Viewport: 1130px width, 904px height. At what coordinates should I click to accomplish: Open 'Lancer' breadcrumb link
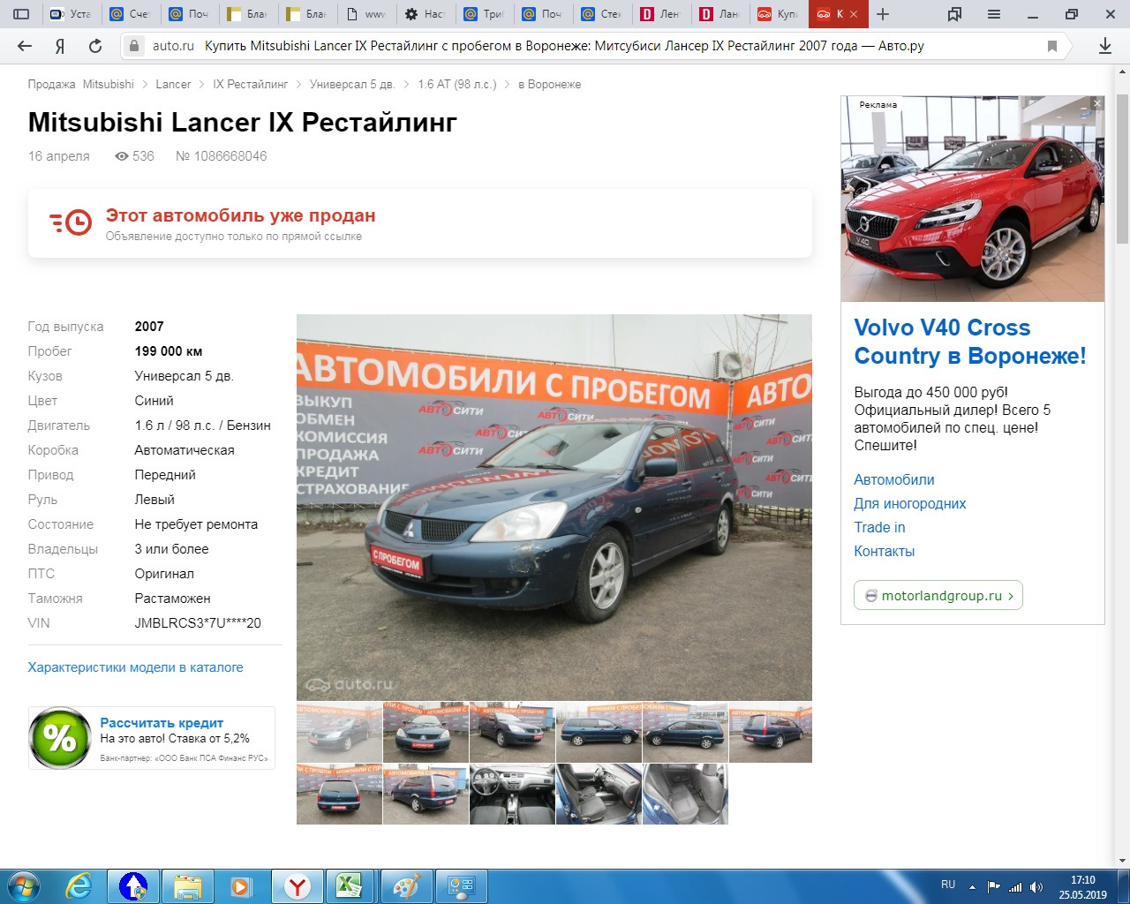coord(173,84)
